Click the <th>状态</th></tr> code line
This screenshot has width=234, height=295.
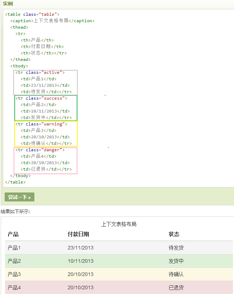point(44,53)
